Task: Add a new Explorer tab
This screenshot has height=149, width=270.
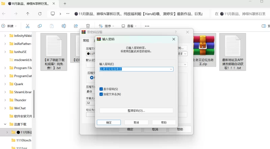Action: click(65, 4)
